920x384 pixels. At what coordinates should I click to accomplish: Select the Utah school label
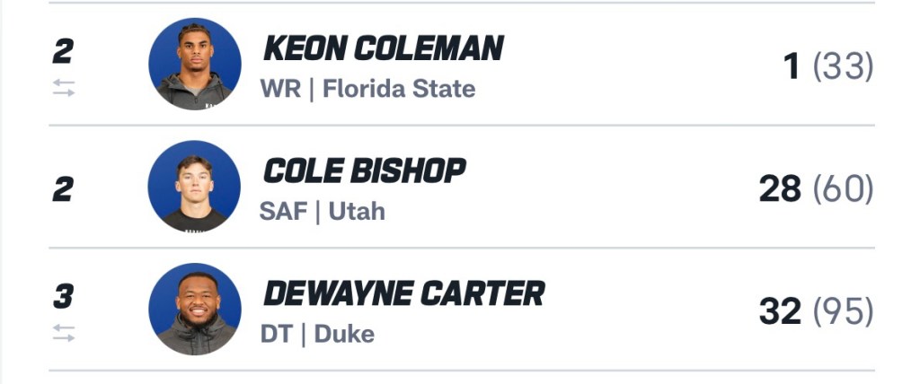click(357, 212)
